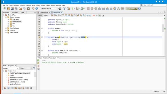Click the Stop Macro Recording icon
This screenshot has height=94, width=167.
[x=97, y=15]
